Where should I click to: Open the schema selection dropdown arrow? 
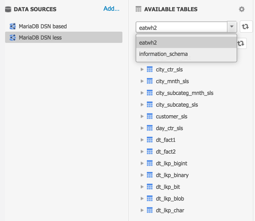point(232,27)
